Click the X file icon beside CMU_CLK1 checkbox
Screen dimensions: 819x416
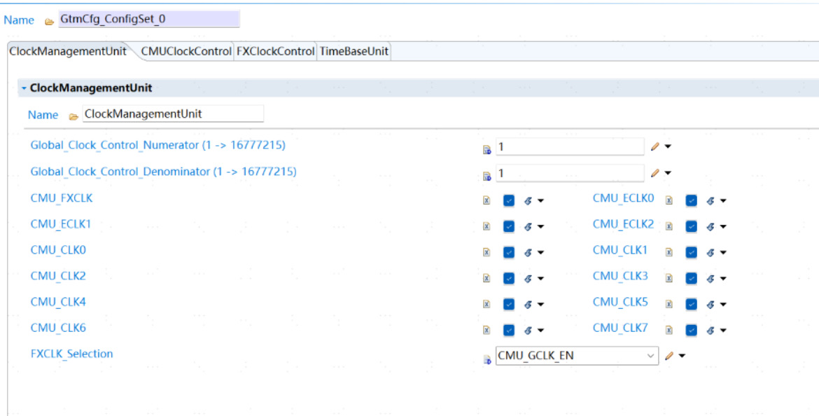point(668,252)
